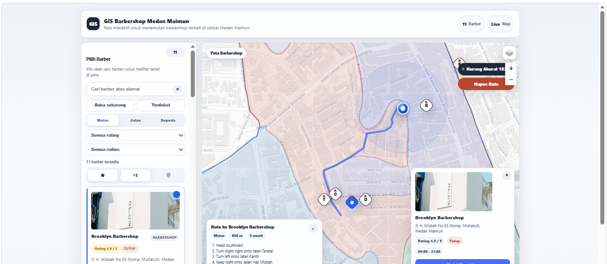Open the Semua rating dropdown
This screenshot has width=607, height=264.
[136, 135]
